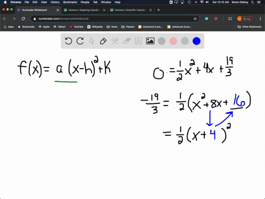Open the Tab menu
265x199 pixels.
click(95, 2)
